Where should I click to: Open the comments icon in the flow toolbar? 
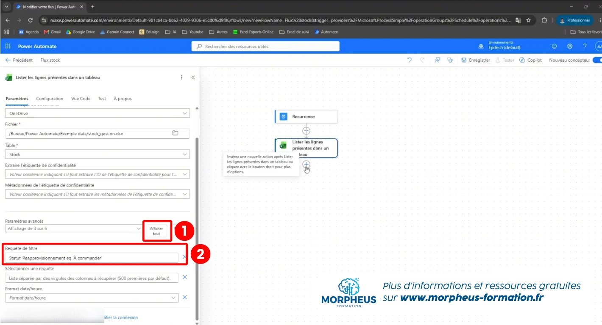[438, 60]
